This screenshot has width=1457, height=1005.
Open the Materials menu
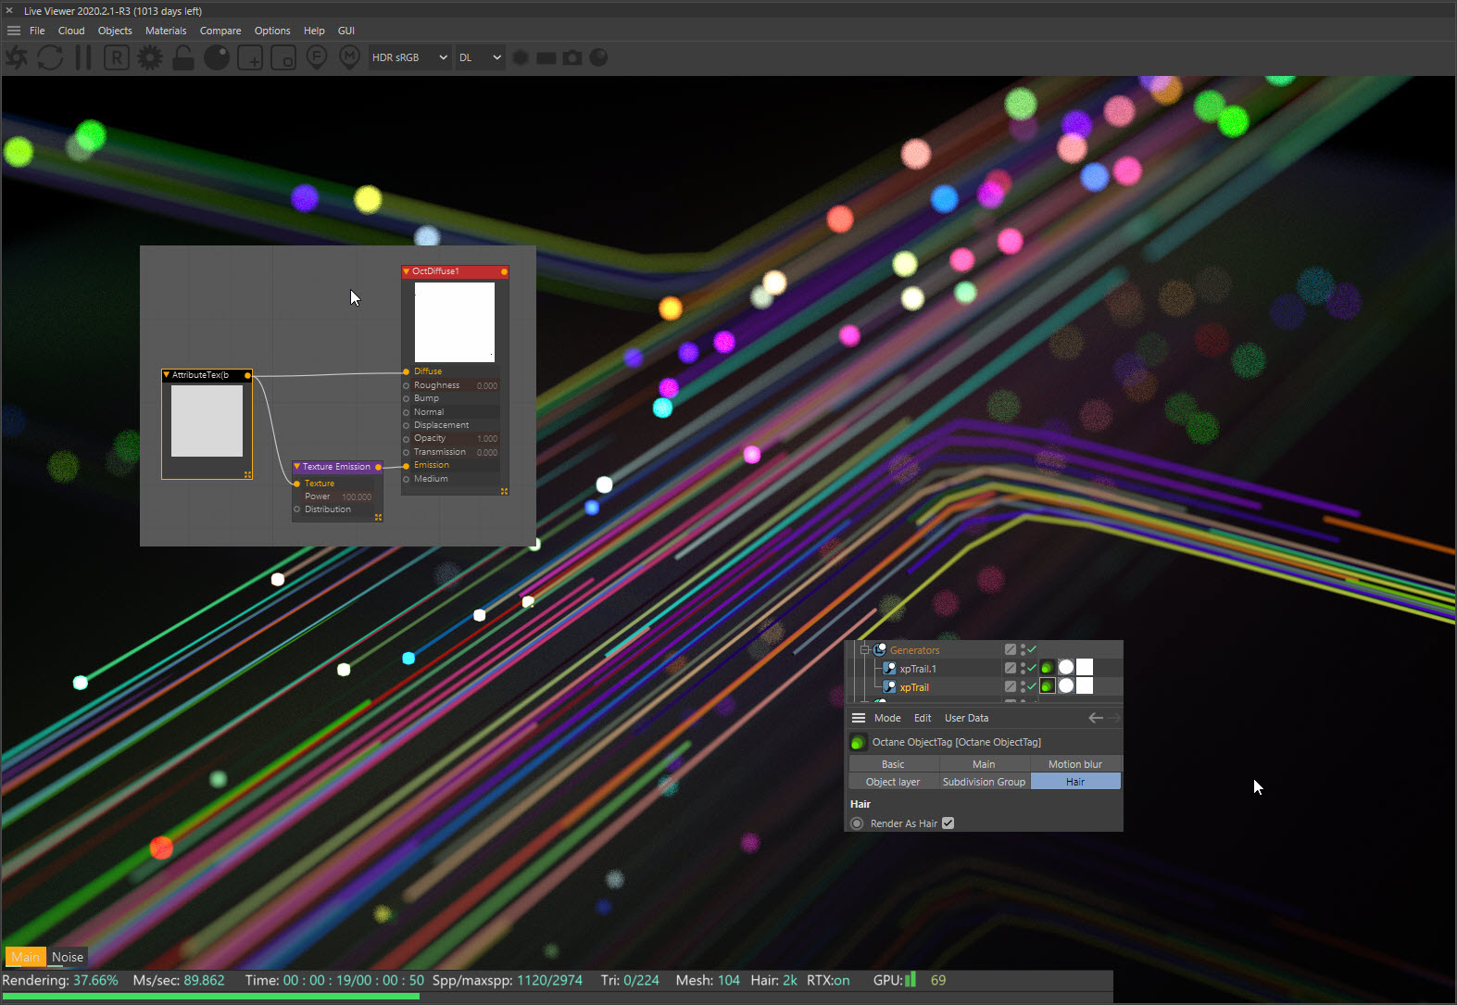[166, 31]
